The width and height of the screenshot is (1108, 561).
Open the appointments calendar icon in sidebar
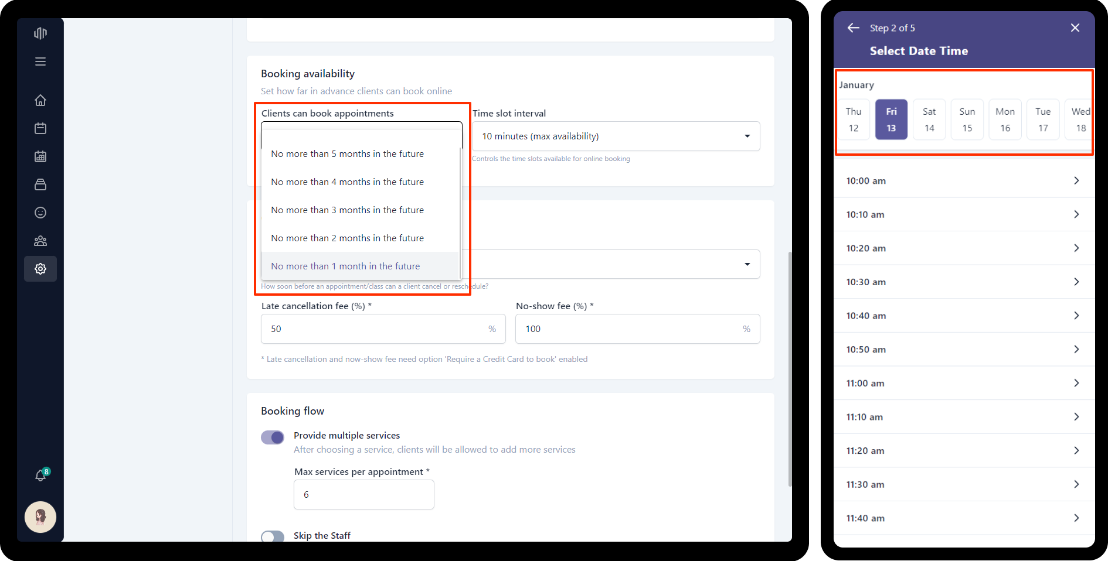click(x=40, y=128)
